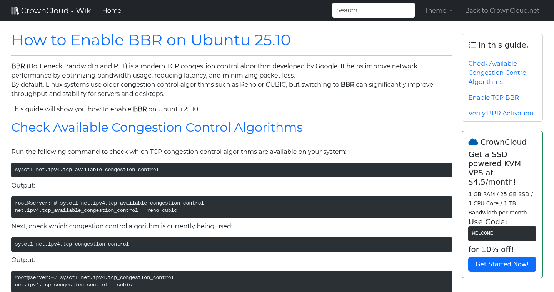Click the sysctl available congestion control command block

pyautogui.click(x=232, y=170)
